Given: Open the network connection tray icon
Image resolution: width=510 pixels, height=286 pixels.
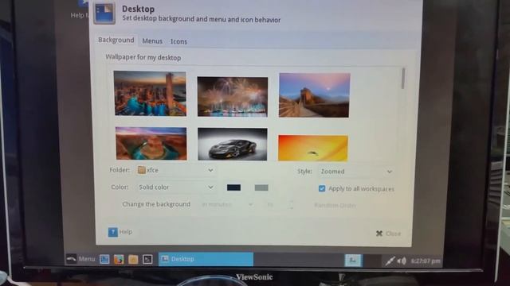Looking at the screenshot, I should 390,261.
